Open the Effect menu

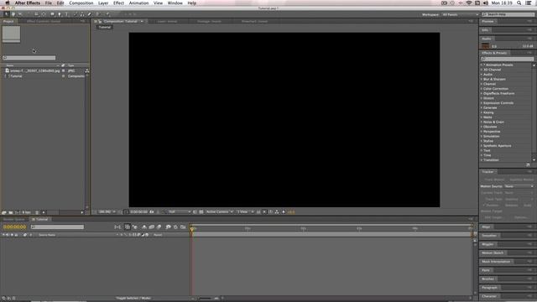tap(118, 3)
